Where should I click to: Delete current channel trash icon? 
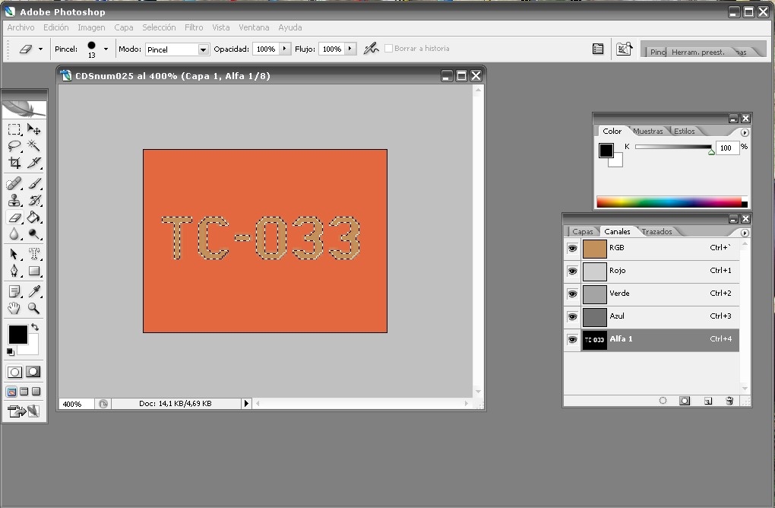[x=729, y=401]
